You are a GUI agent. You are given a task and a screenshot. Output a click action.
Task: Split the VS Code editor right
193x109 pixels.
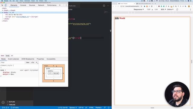(104, 5)
